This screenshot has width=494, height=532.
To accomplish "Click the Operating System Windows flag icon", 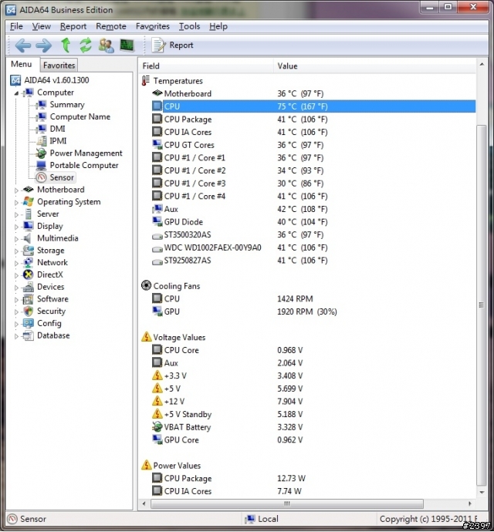I will pyautogui.click(x=29, y=201).
